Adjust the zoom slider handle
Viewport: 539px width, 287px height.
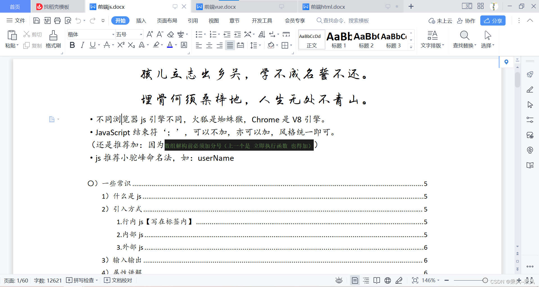tap(485, 280)
